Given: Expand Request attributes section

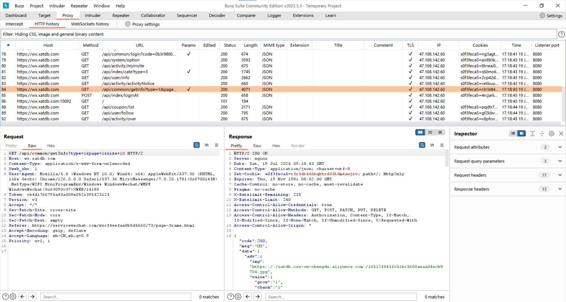Looking at the screenshot, I should pyautogui.click(x=560, y=147).
